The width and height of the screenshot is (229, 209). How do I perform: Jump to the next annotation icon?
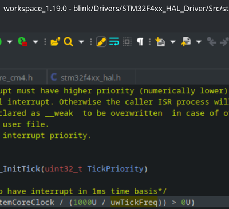(x=160, y=42)
